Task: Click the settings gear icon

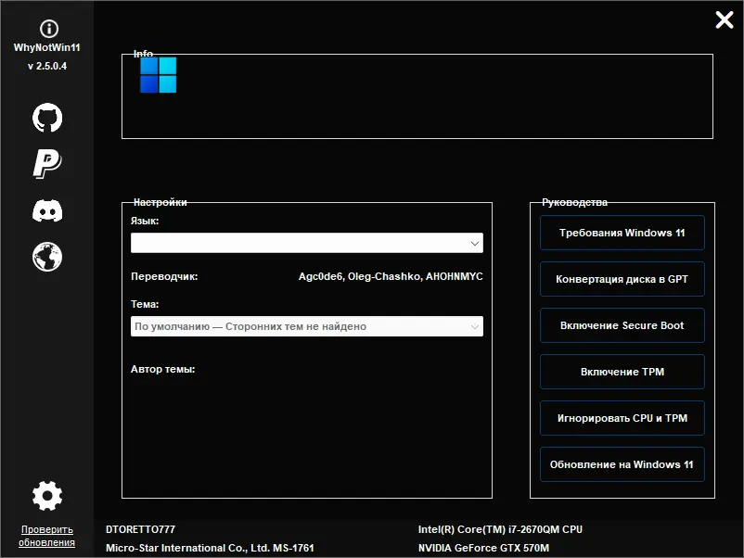Action: click(47, 496)
